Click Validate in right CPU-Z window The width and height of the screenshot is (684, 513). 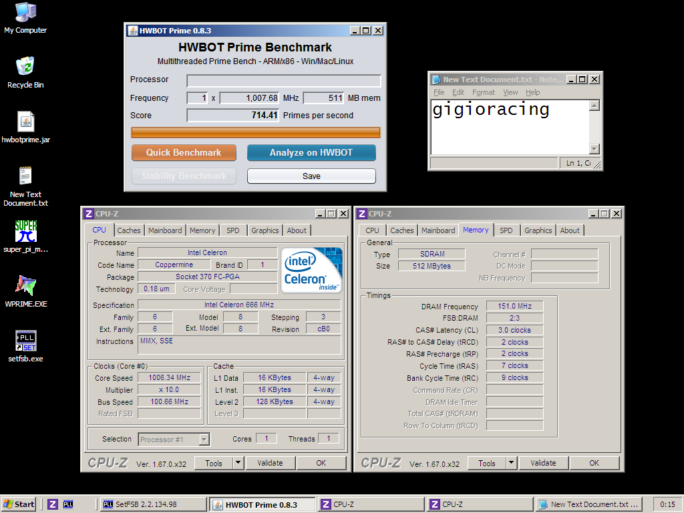point(543,464)
